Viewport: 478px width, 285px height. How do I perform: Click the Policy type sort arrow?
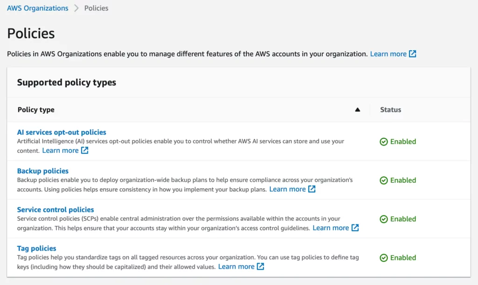(358, 109)
